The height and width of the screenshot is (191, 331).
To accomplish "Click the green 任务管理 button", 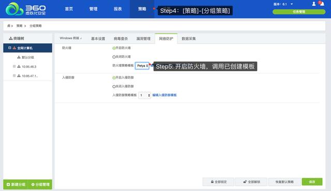I will tap(299, 12).
